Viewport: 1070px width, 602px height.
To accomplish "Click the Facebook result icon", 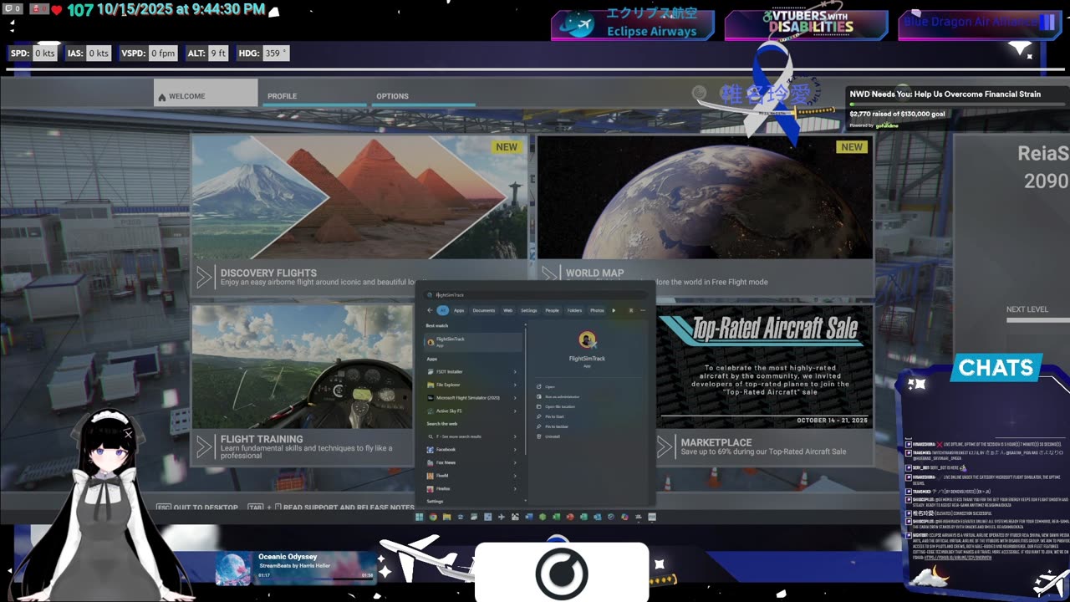I will 431,450.
